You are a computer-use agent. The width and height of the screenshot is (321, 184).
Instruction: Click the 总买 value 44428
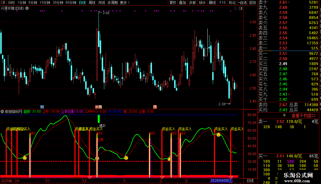coord(312,110)
